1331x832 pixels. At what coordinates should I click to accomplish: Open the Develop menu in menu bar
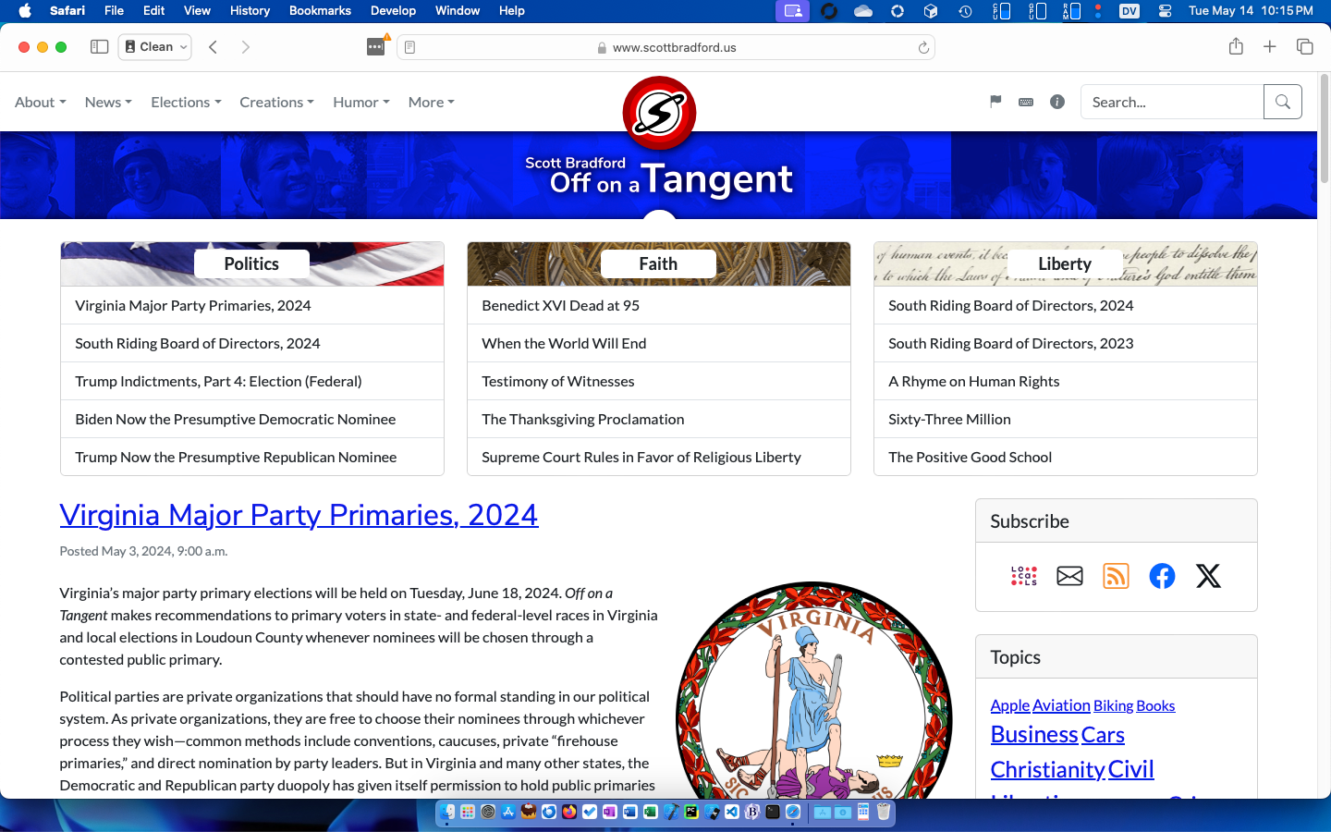coord(393,11)
